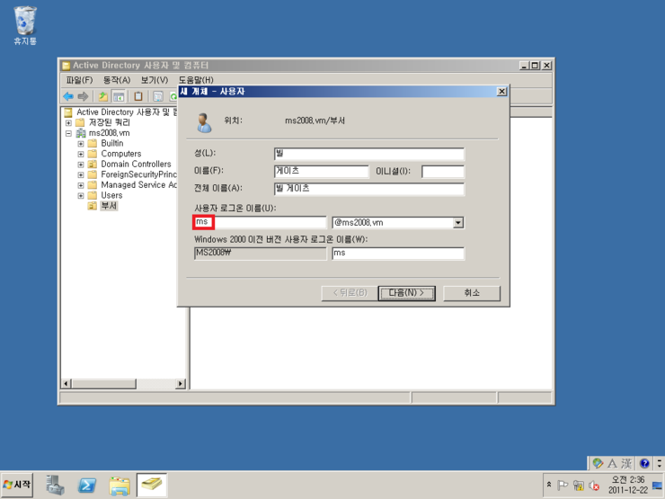Open the 도움말(H) menu
The height and width of the screenshot is (499, 665).
click(196, 80)
